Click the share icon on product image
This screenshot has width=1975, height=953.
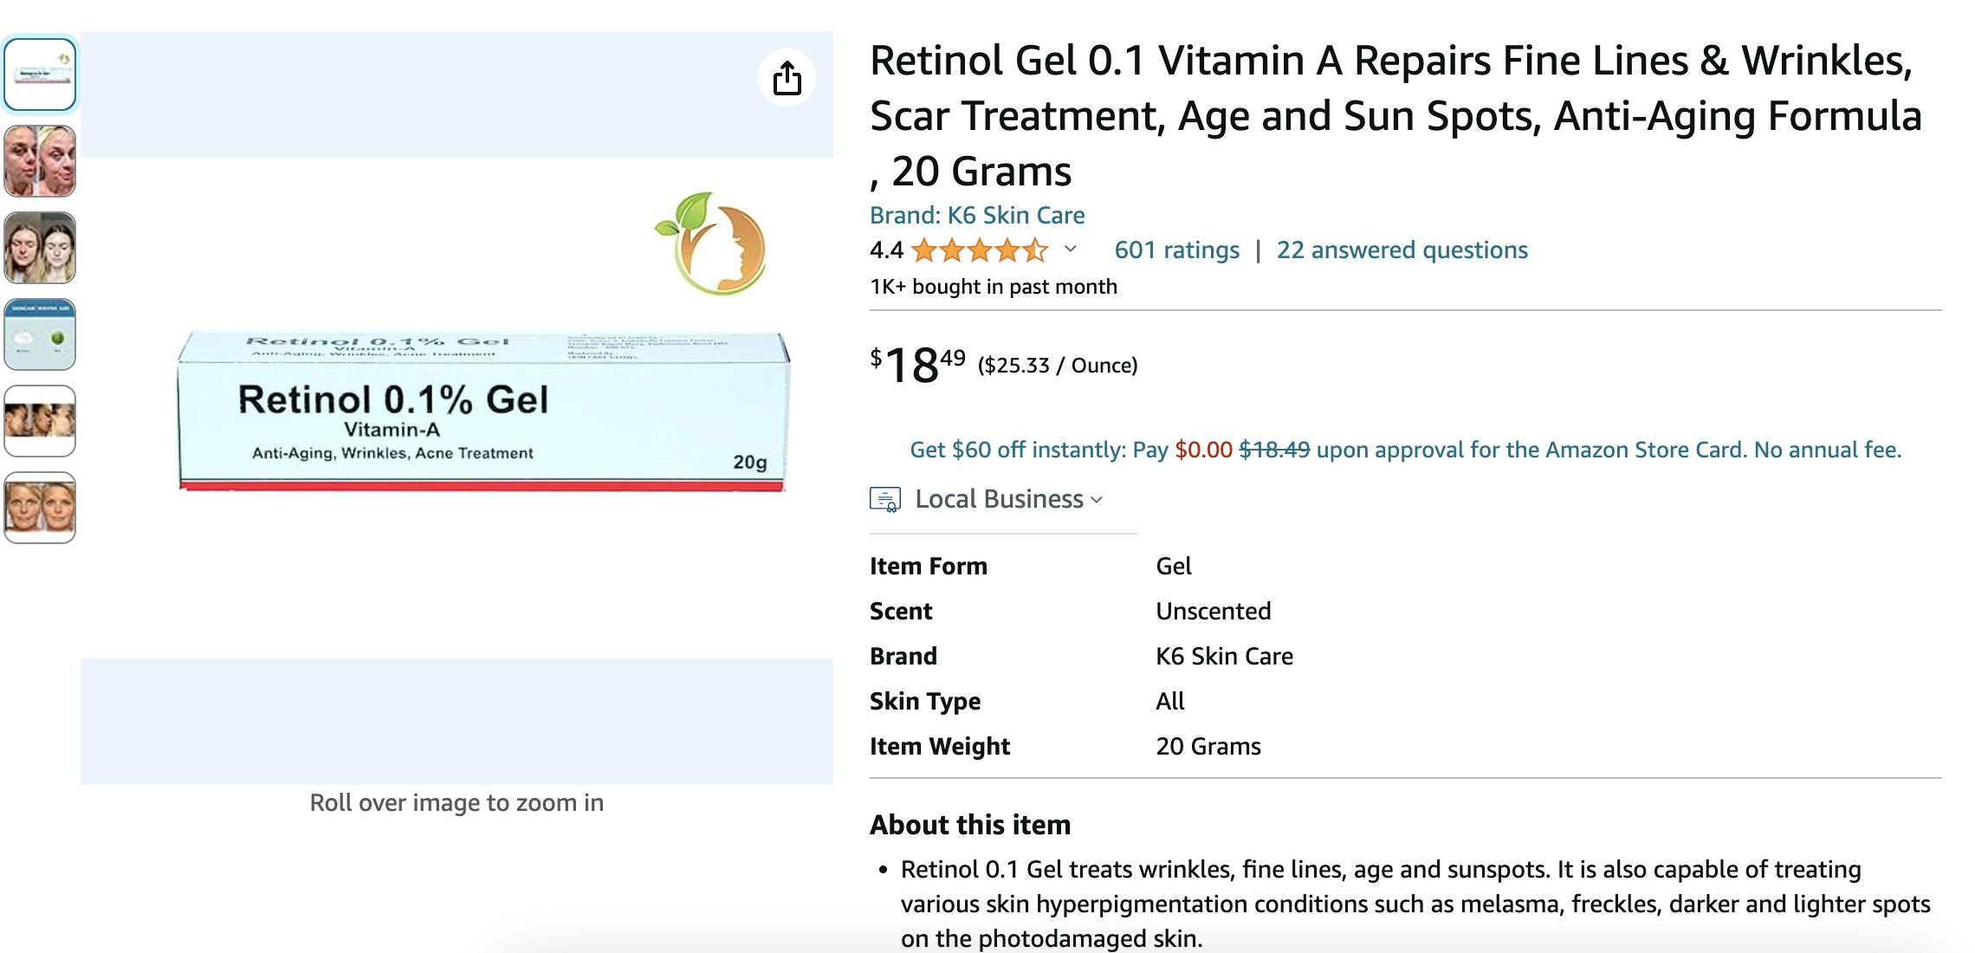(x=787, y=78)
